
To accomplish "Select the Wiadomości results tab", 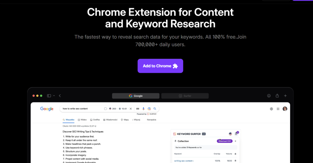I will (x=110, y=120).
